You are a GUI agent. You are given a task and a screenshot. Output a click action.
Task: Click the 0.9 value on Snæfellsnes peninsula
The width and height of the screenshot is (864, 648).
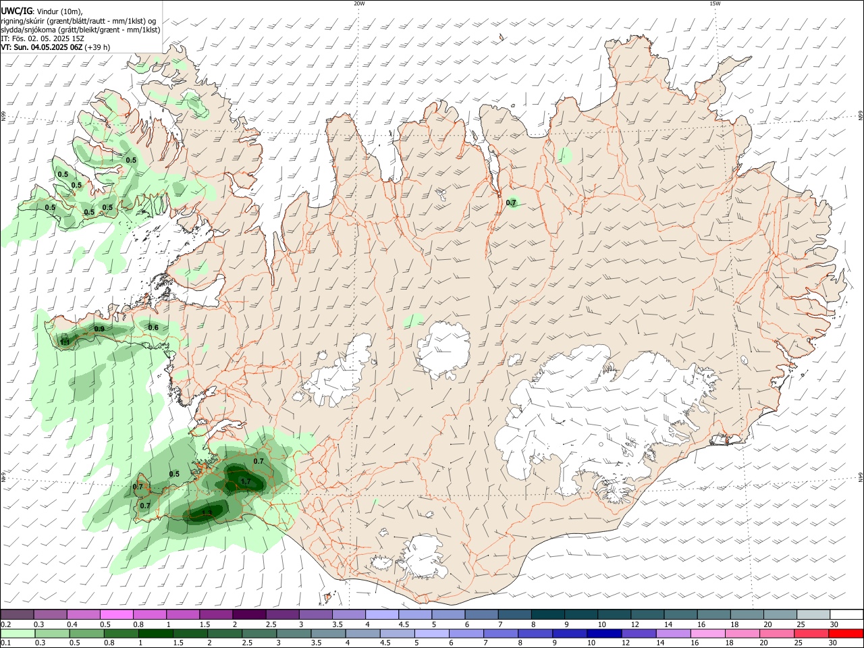99,329
